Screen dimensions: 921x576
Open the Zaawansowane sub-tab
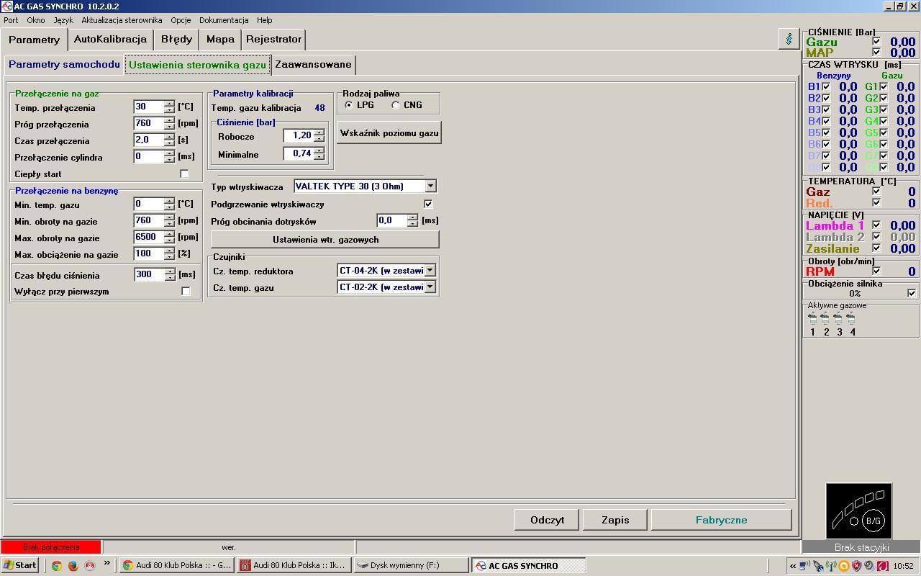point(313,64)
